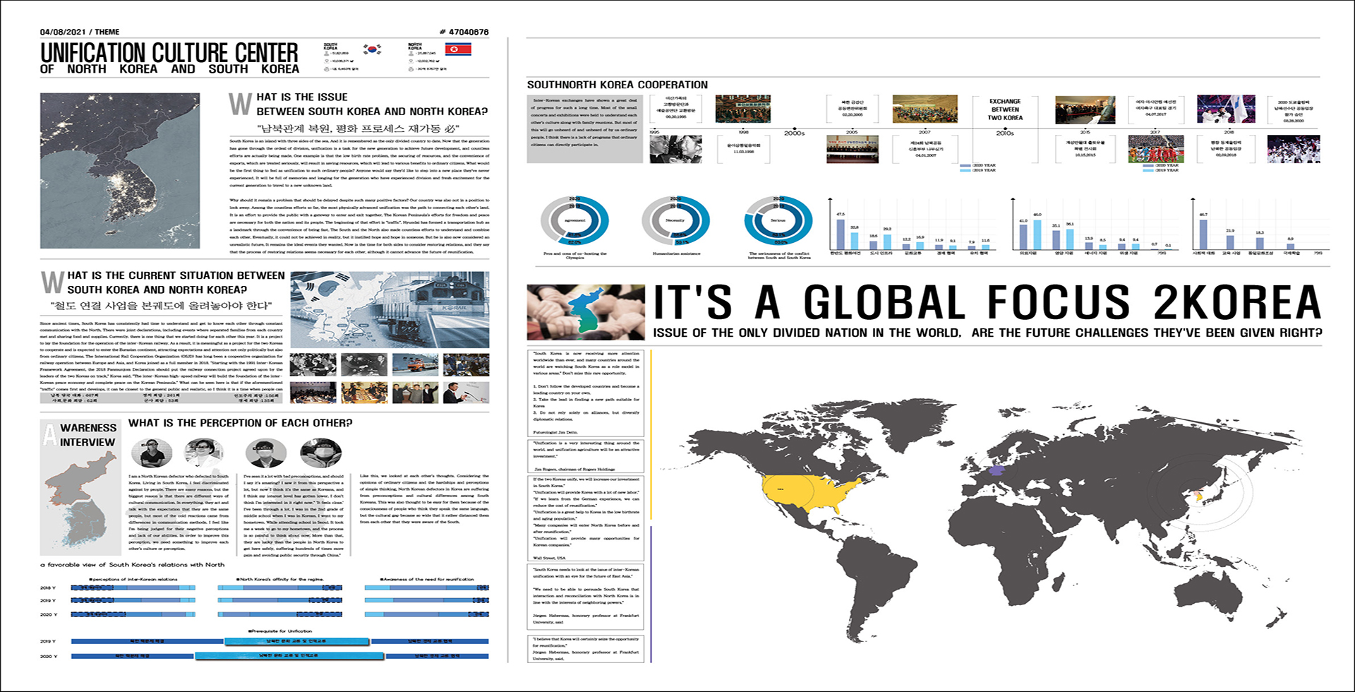Click the '# 47040676' number
1355x692 pixels.
(x=464, y=32)
